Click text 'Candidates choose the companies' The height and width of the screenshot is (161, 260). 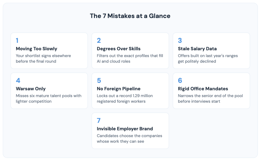(x=129, y=136)
